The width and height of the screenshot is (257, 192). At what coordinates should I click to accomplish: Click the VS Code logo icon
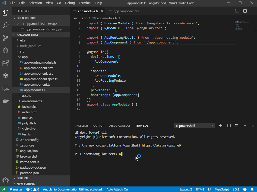[4, 3]
